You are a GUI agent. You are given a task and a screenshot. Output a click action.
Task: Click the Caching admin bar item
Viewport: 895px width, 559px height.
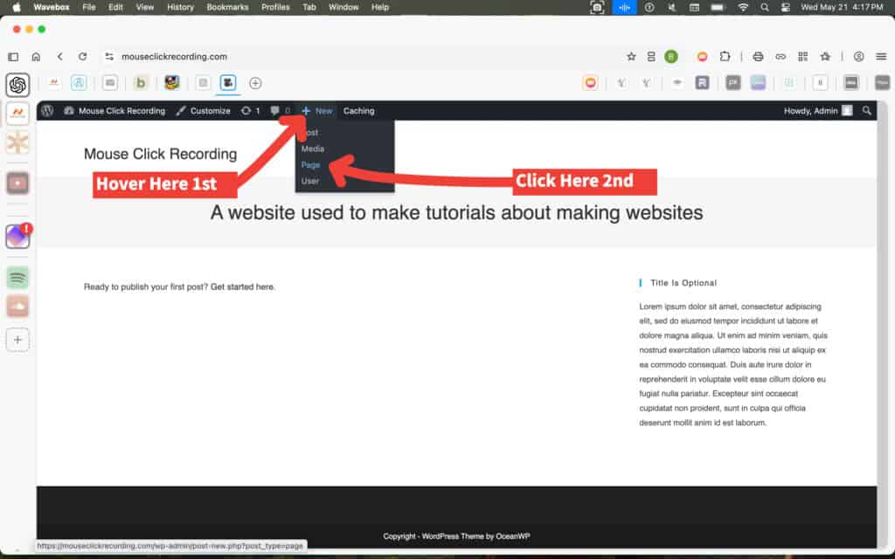tap(358, 111)
